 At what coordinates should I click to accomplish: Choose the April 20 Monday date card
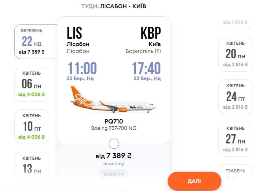(235, 54)
